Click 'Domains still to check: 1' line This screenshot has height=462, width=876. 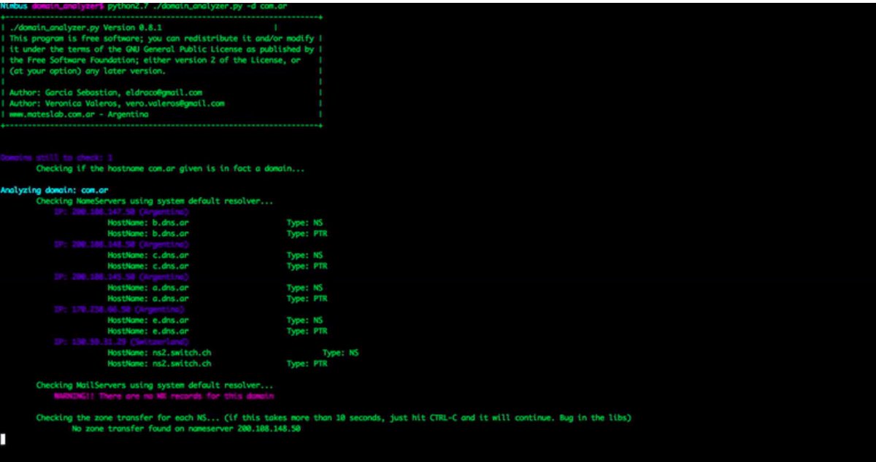point(57,157)
